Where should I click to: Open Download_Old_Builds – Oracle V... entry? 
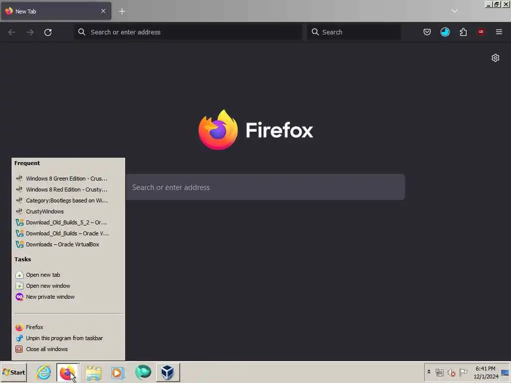pos(68,233)
